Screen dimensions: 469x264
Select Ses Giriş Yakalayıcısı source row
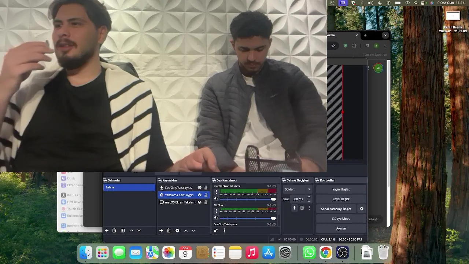pos(183,188)
